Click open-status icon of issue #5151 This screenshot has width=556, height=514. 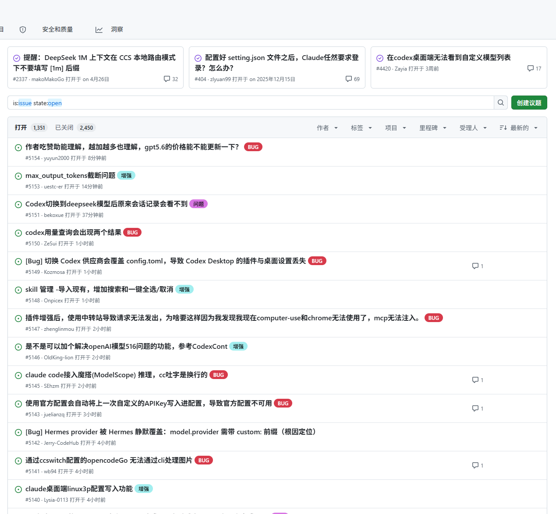(x=18, y=205)
